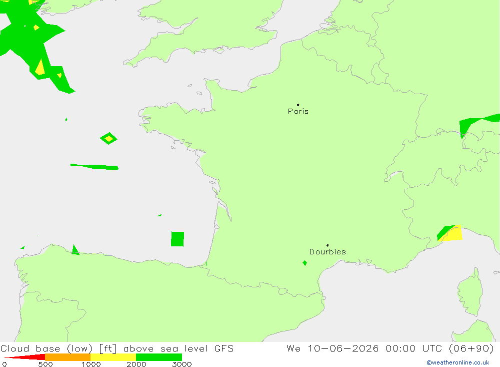Click the 'Cloud base (low) [ft] above sea level GFS' title
This screenshot has height=367, width=500.
tap(117, 348)
